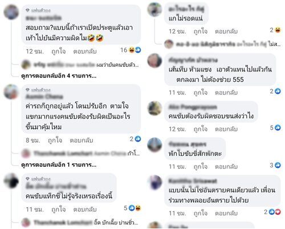285x229 pixels.
Task: Like the comment asking สอบถาม about opening the door
Action: point(59,51)
